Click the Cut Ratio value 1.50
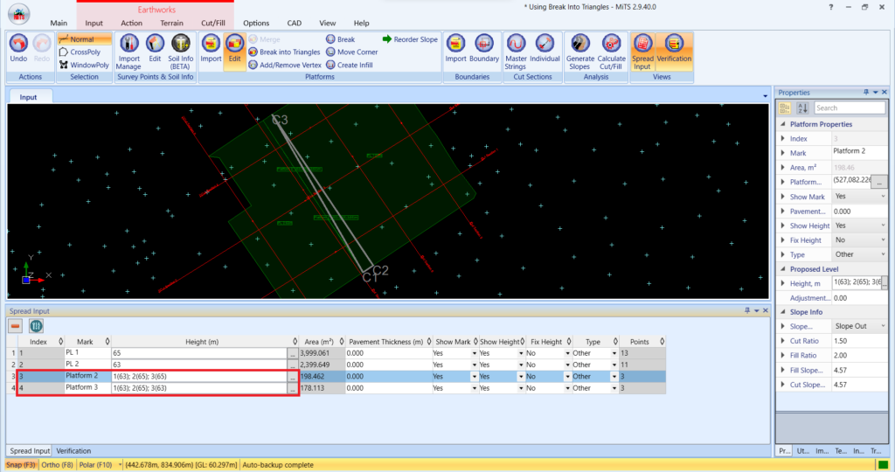Screen dimensions: 895x472 click(x=859, y=341)
